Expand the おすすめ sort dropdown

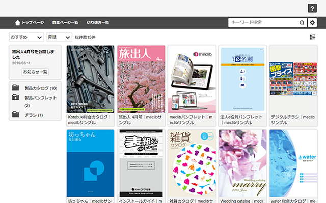tap(26, 37)
